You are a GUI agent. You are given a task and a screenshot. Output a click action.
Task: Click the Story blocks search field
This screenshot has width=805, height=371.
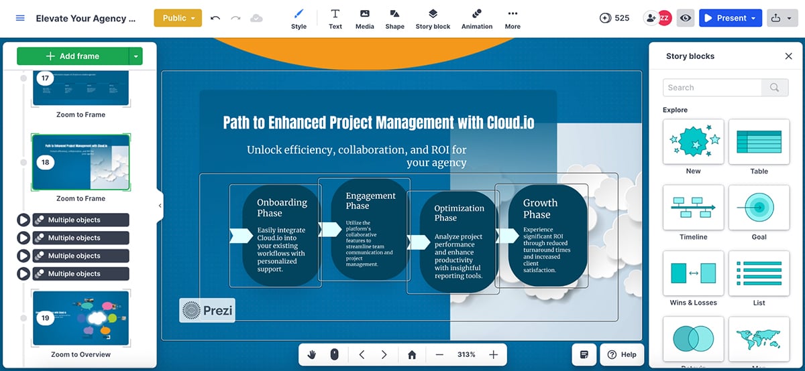[x=712, y=88]
